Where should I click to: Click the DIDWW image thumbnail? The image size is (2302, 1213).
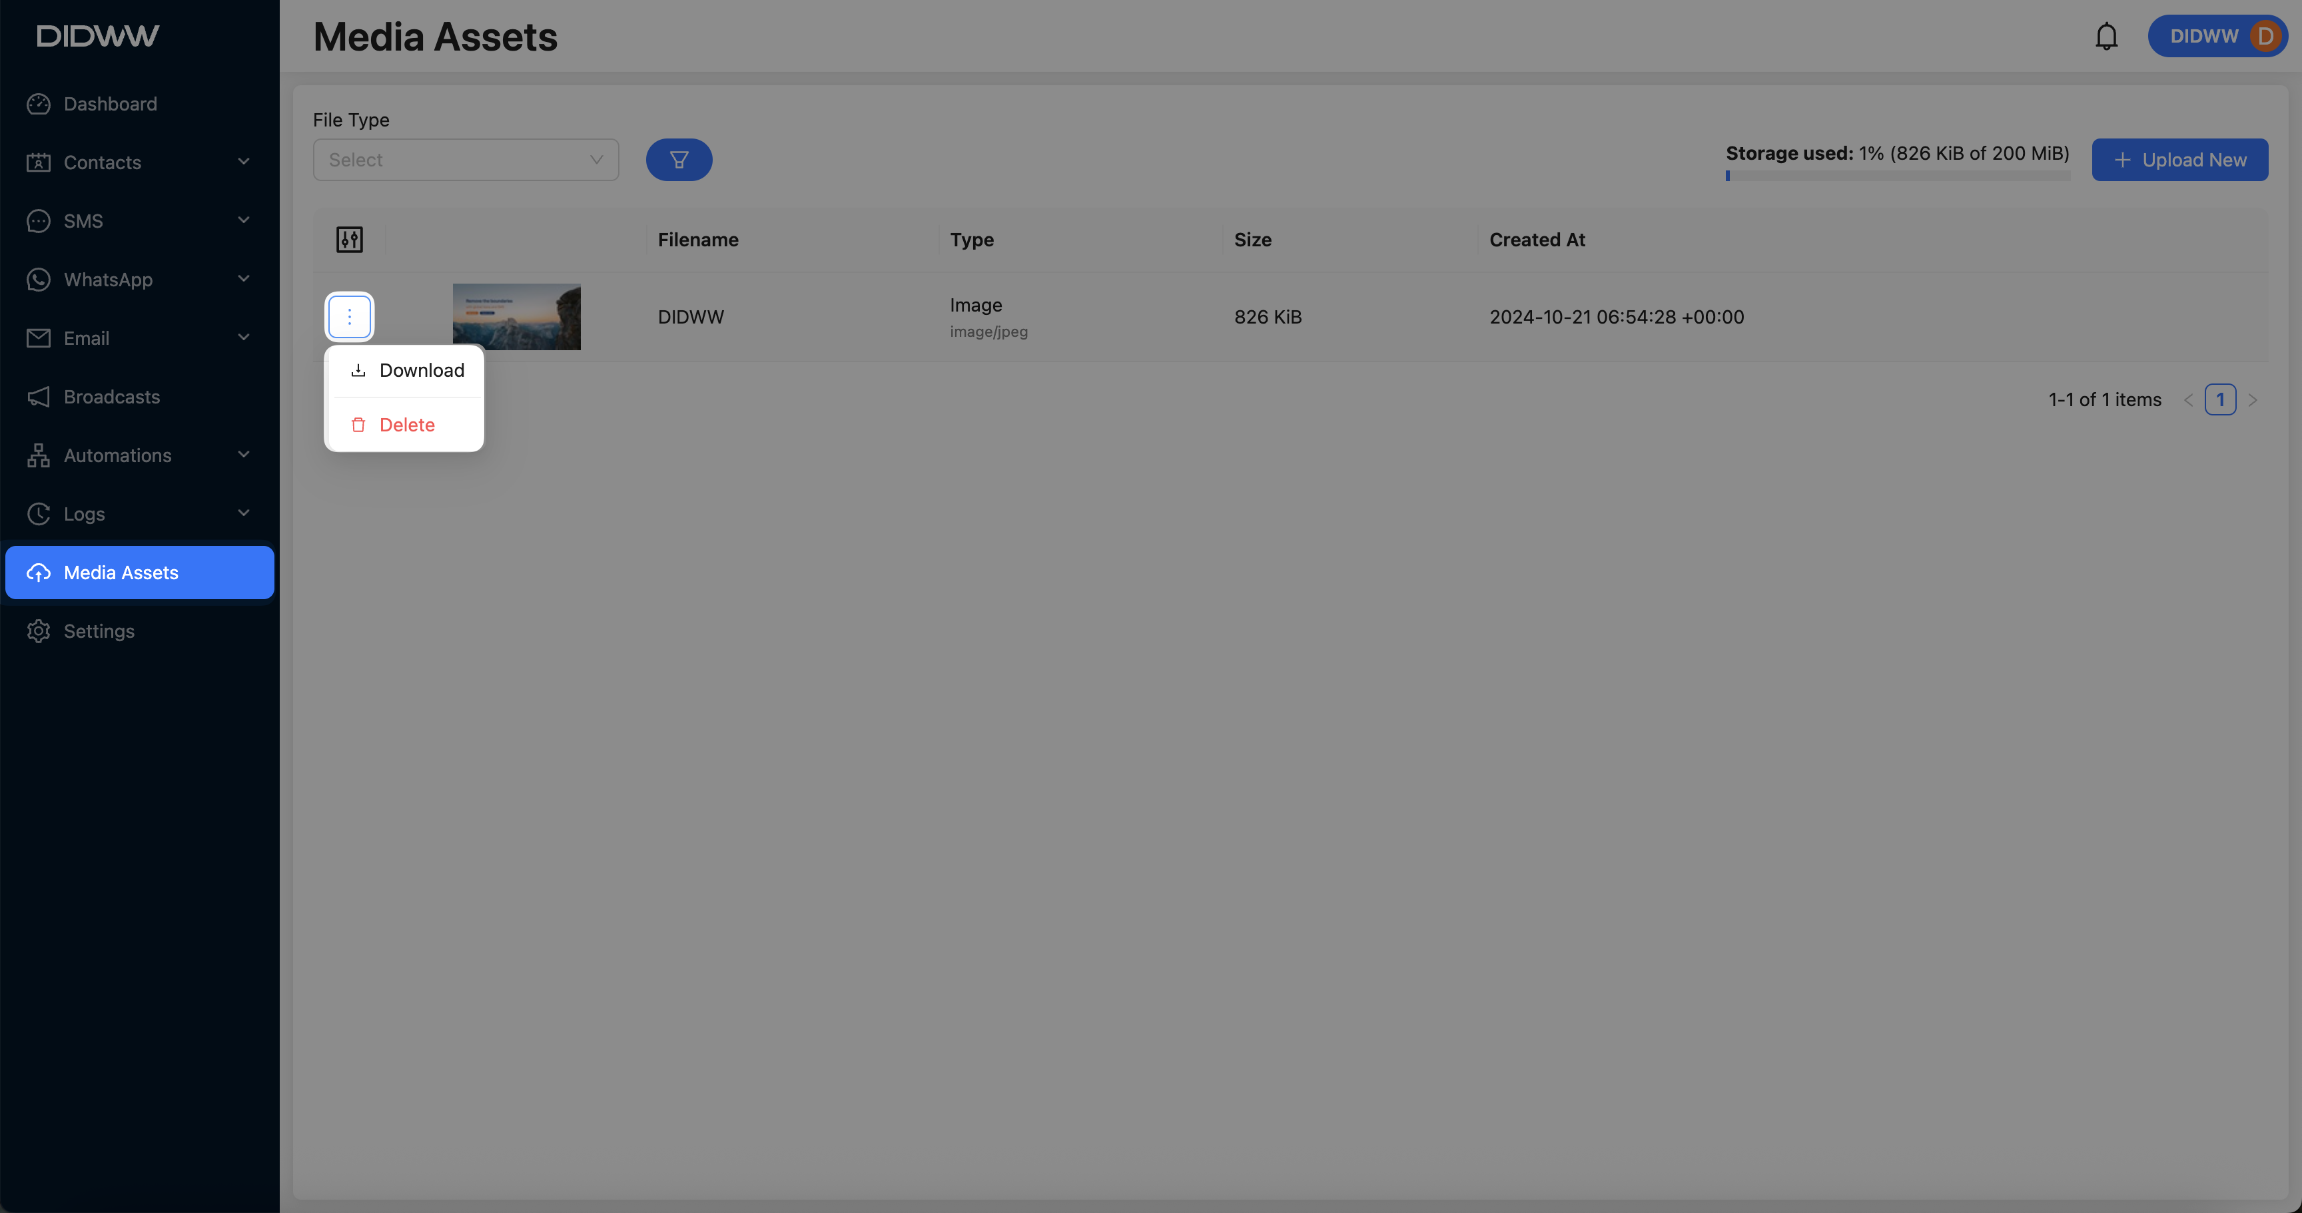[516, 316]
